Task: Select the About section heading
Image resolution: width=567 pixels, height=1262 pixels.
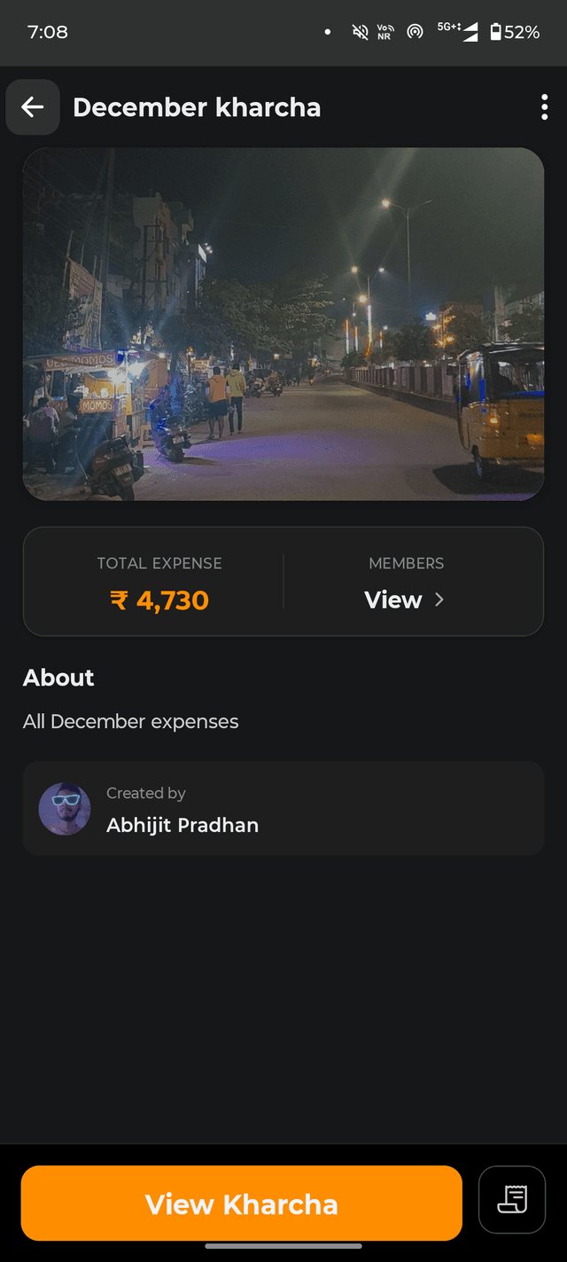Action: [x=58, y=678]
